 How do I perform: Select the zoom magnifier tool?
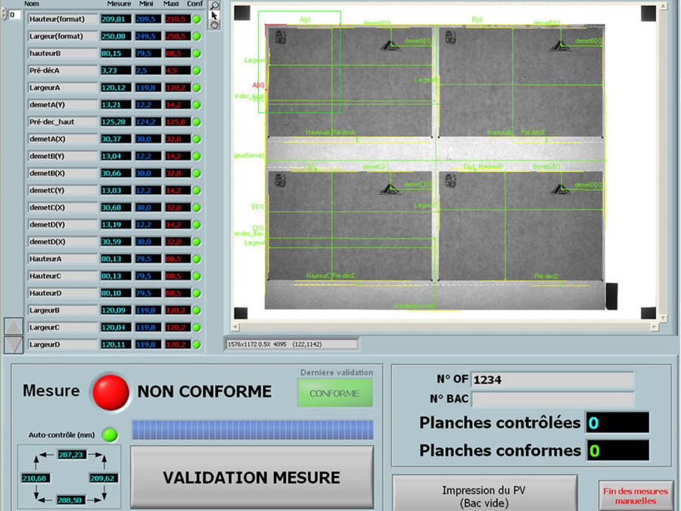tap(214, 5)
